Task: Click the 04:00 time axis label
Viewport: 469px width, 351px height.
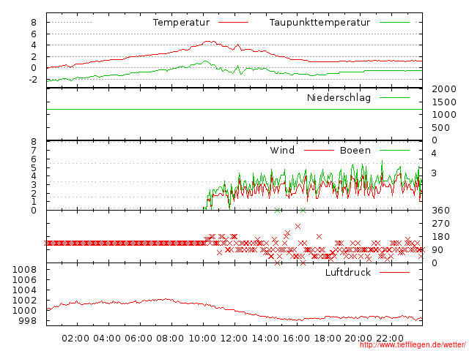Action: point(107,339)
